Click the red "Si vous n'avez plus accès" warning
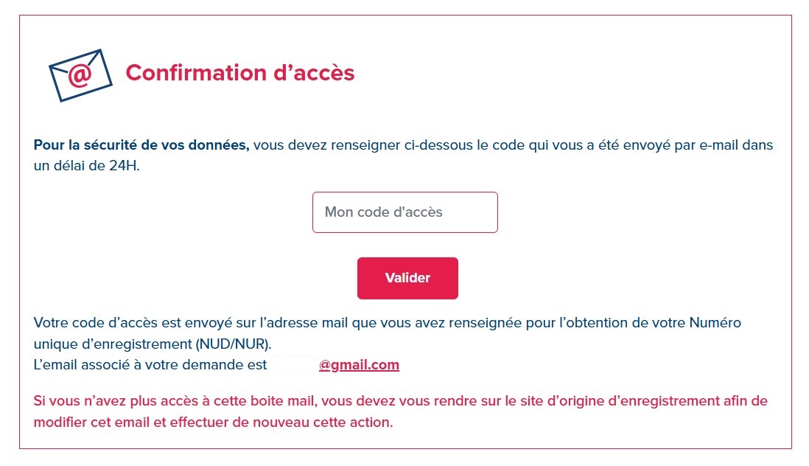 (x=400, y=411)
